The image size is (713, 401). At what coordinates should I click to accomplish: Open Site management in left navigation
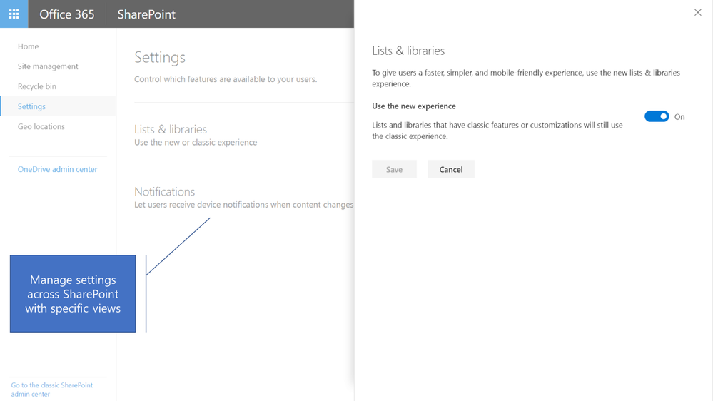[48, 66]
